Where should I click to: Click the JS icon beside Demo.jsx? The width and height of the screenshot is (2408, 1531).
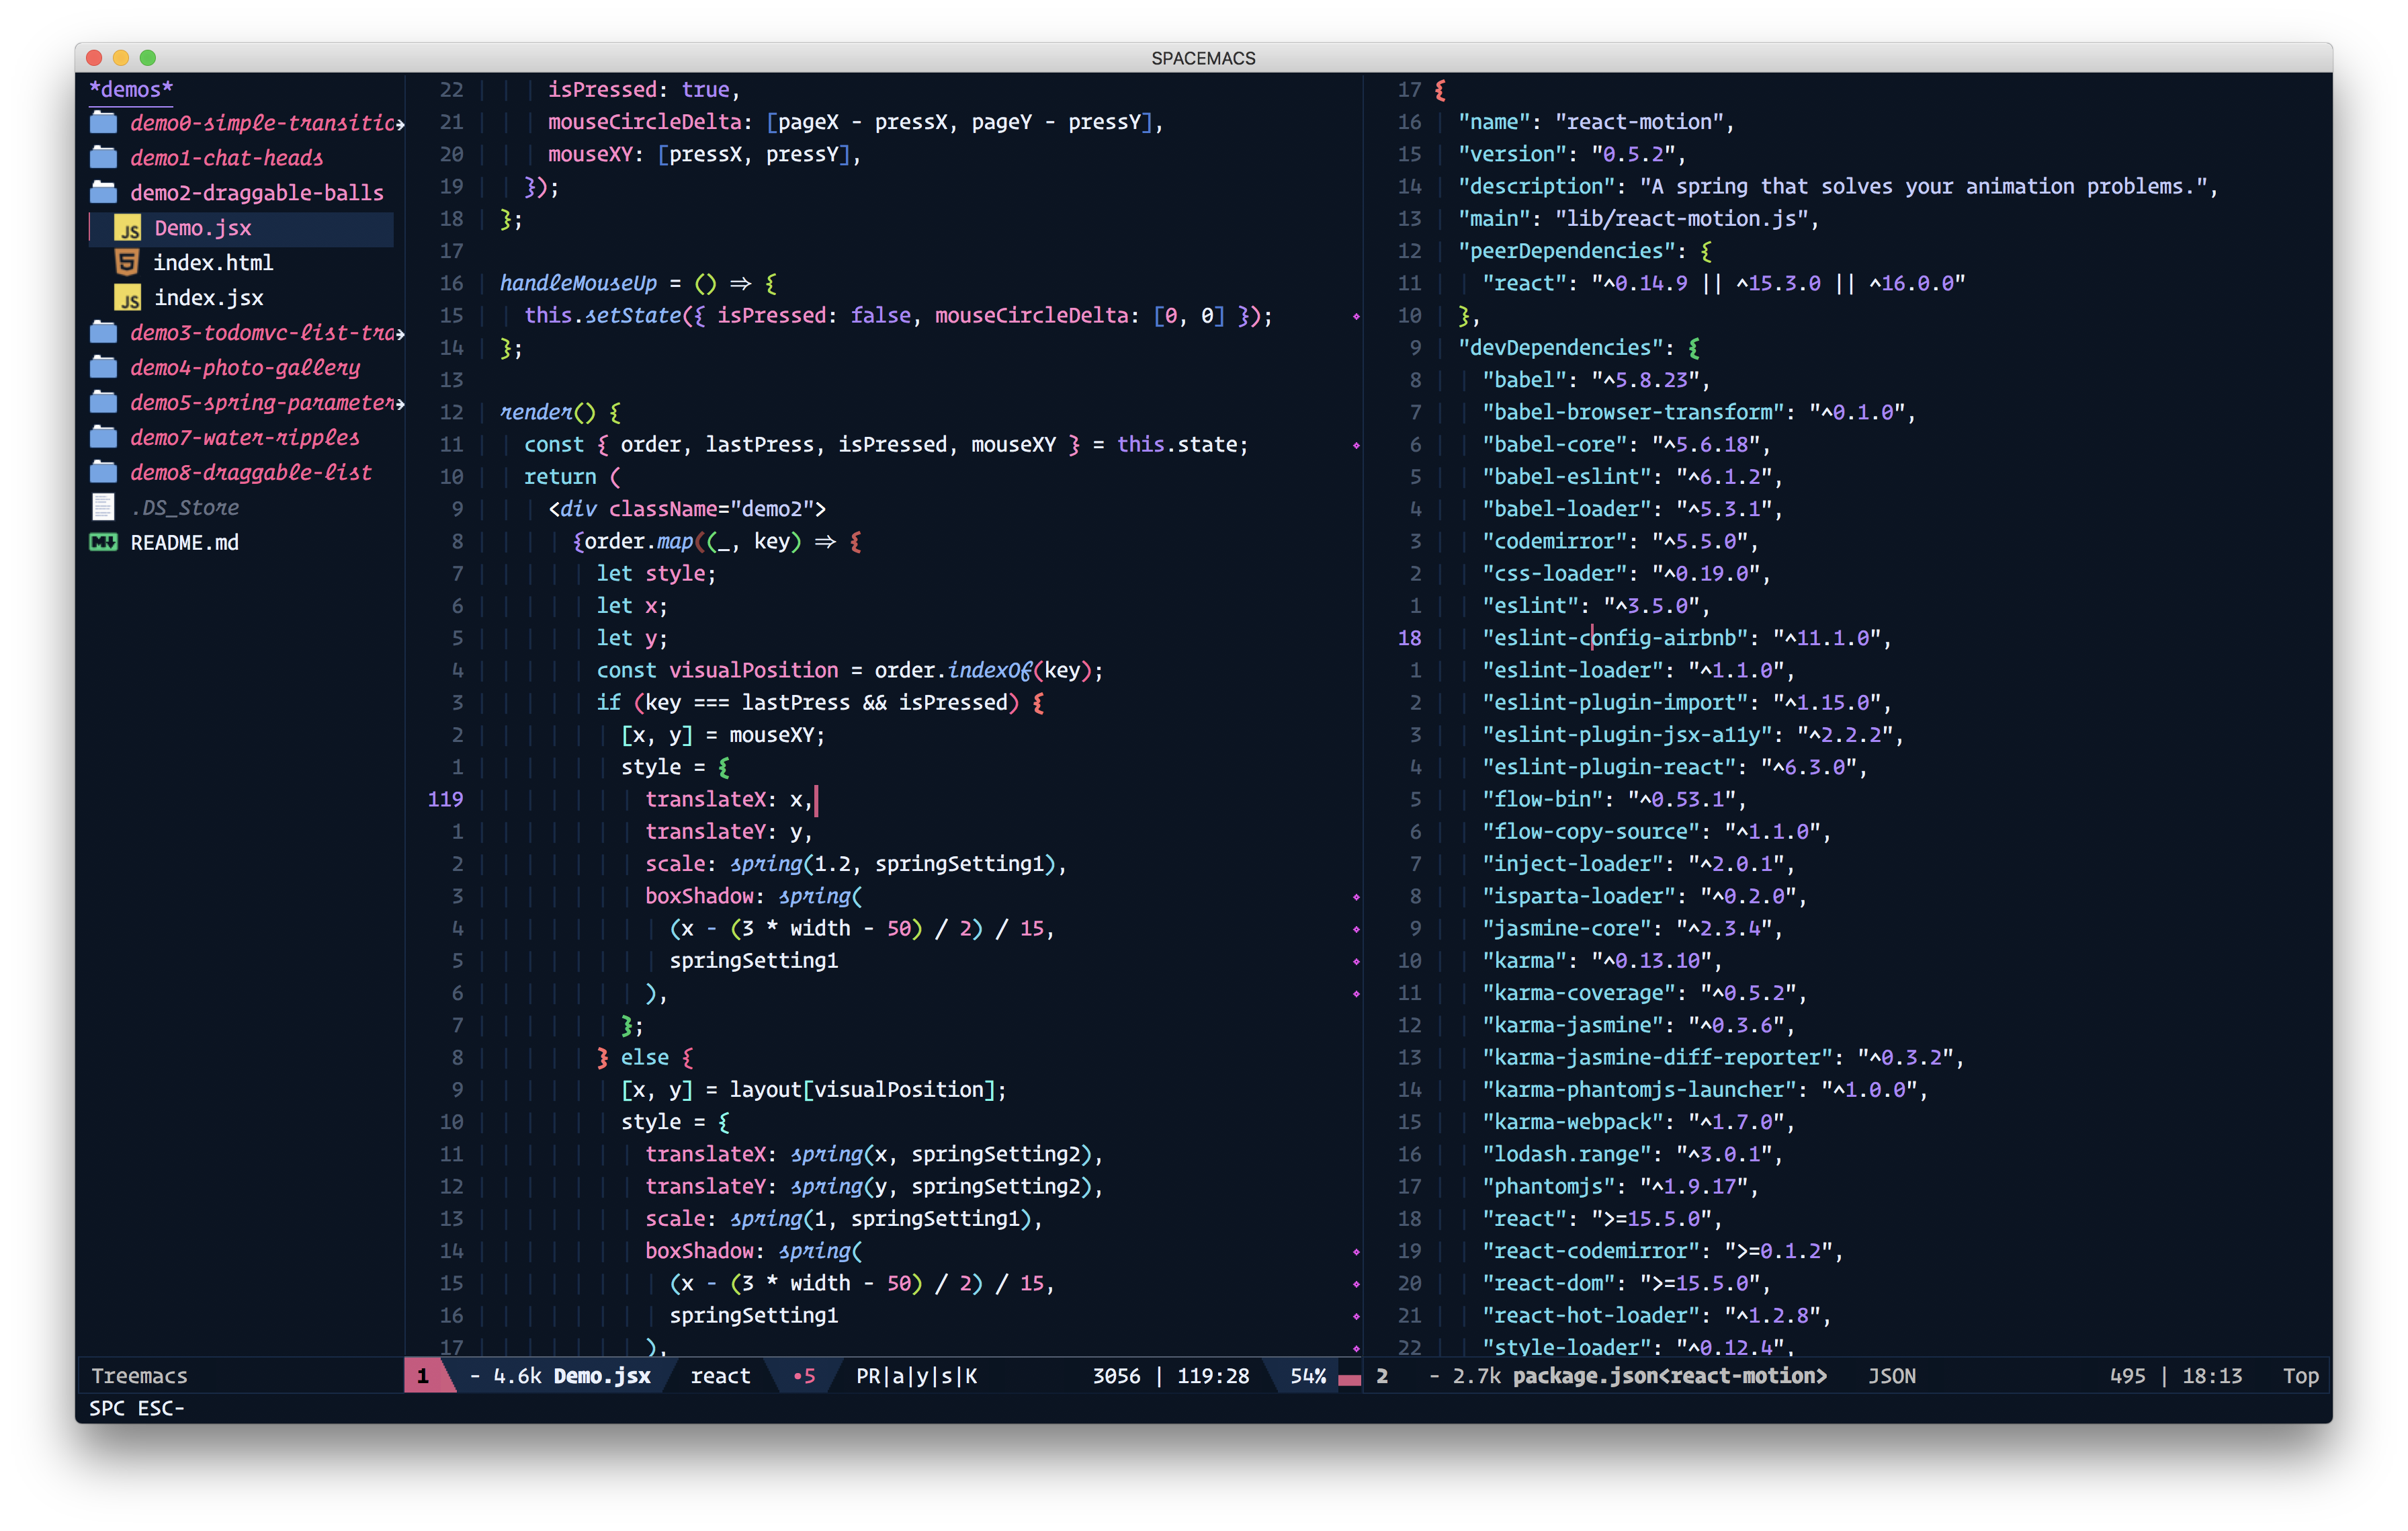point(128,228)
